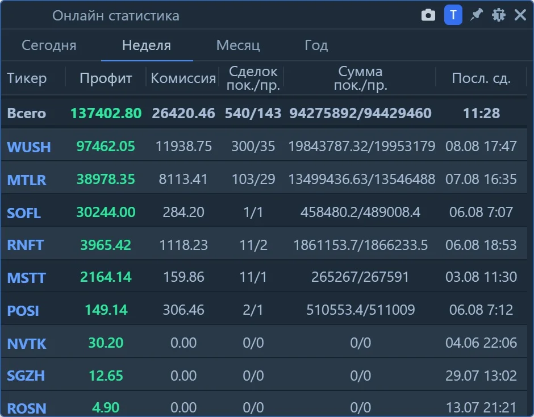The width and height of the screenshot is (534, 417).
Task: Click NVTK last trade 04.06 22:06
Action: click(481, 343)
